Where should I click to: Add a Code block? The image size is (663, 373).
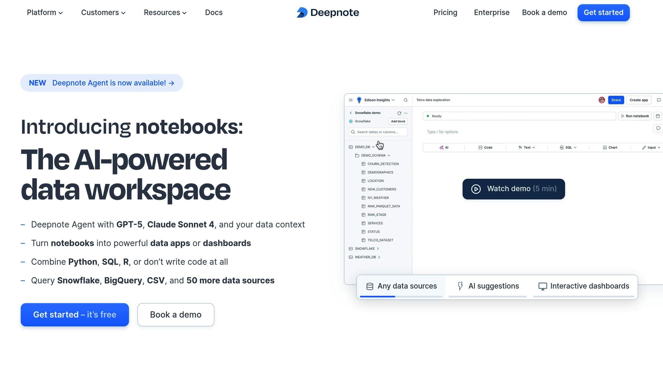485,148
